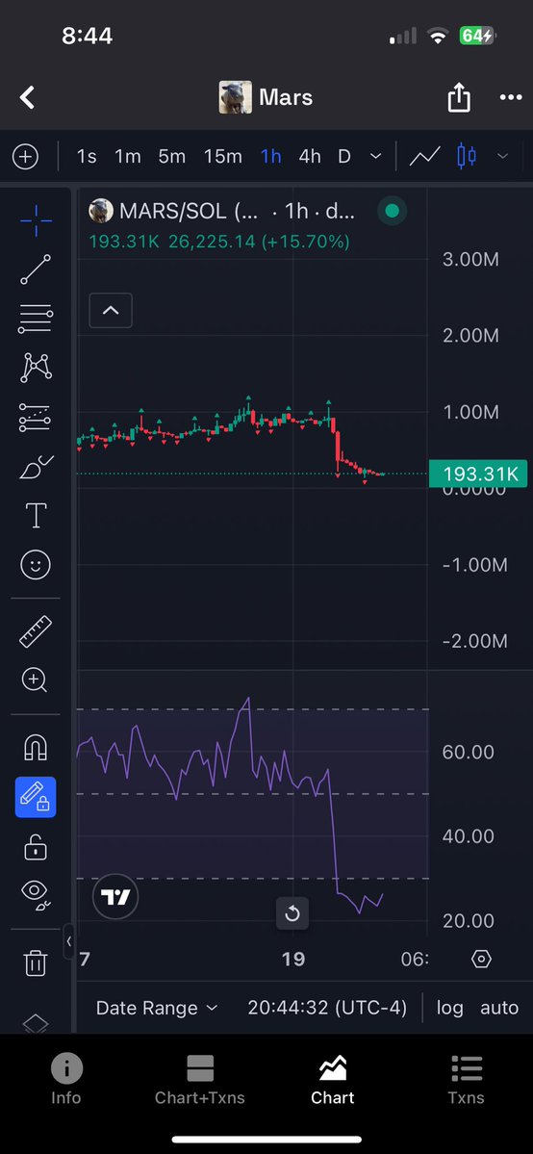
Task: Select the 1m timeframe
Action: tap(127, 156)
